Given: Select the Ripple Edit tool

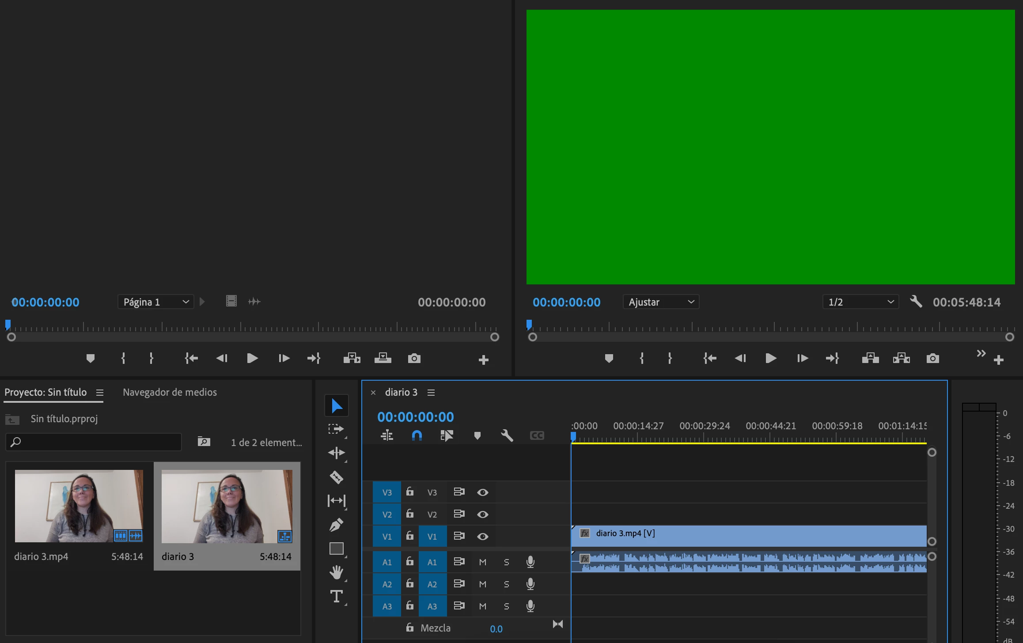Looking at the screenshot, I should 336,453.
